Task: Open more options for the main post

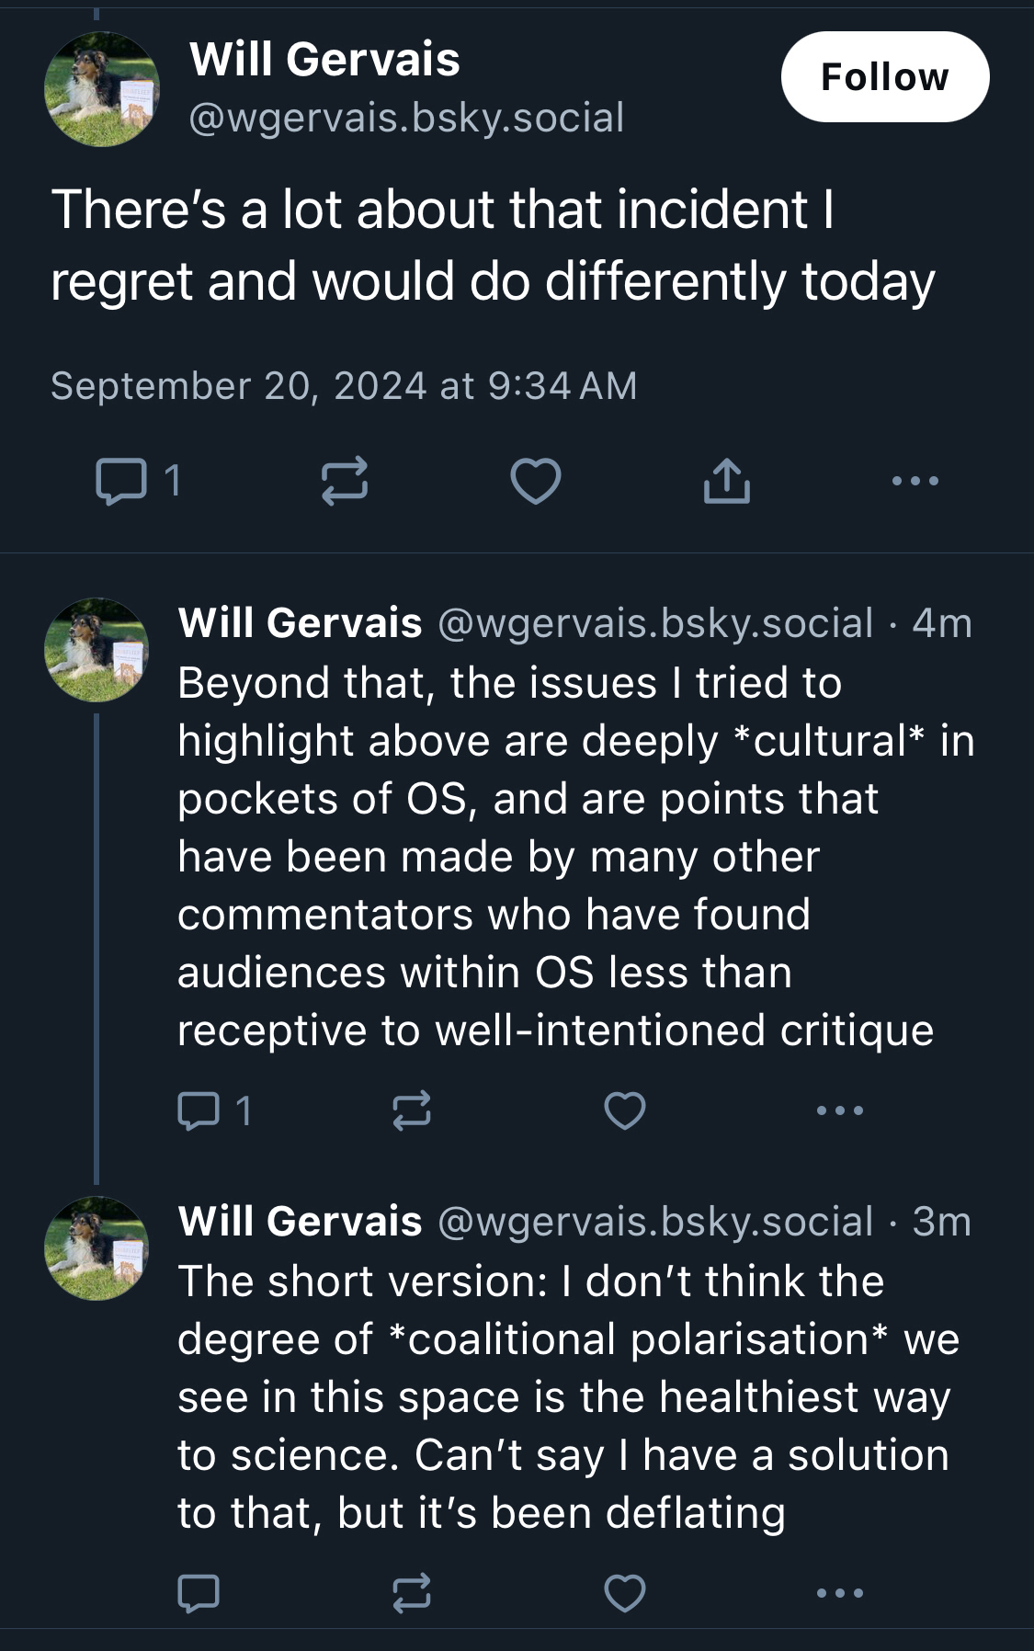Action: coord(915,481)
